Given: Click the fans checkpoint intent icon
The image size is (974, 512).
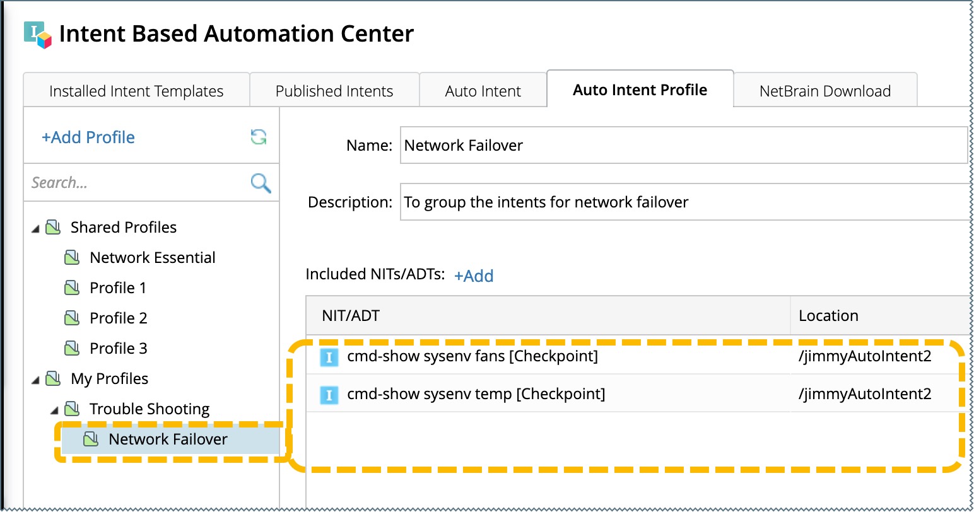Looking at the screenshot, I should 329,357.
